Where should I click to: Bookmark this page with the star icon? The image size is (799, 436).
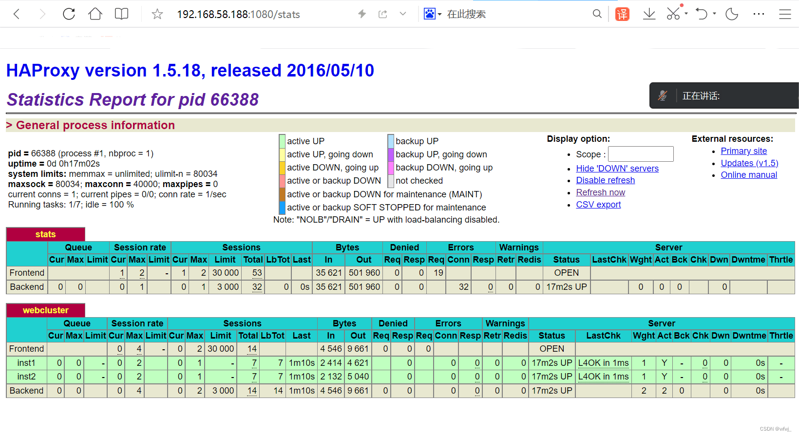coord(157,14)
